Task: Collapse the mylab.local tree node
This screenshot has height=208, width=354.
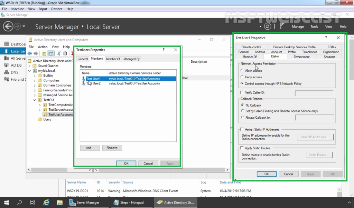Action: point(30,70)
